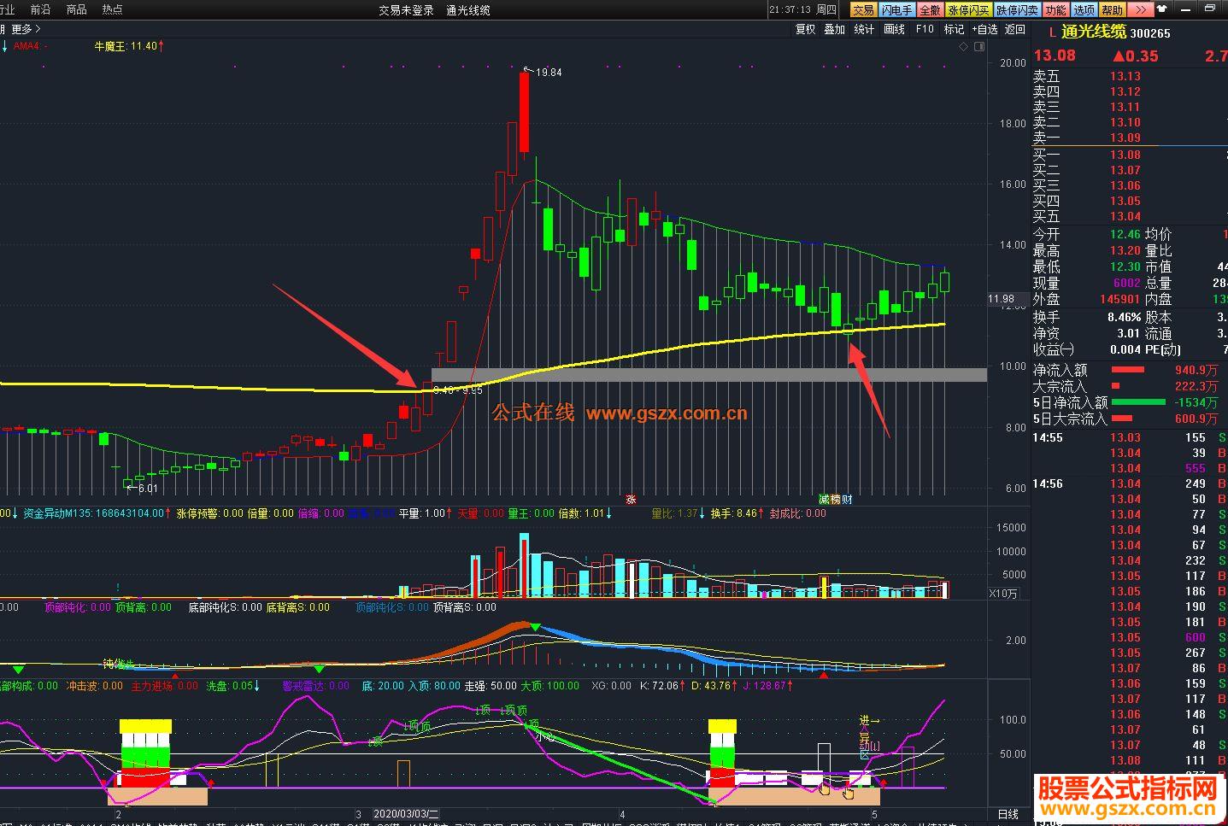Click 复权 adjustment toolbar item
1228x826 pixels.
click(805, 29)
